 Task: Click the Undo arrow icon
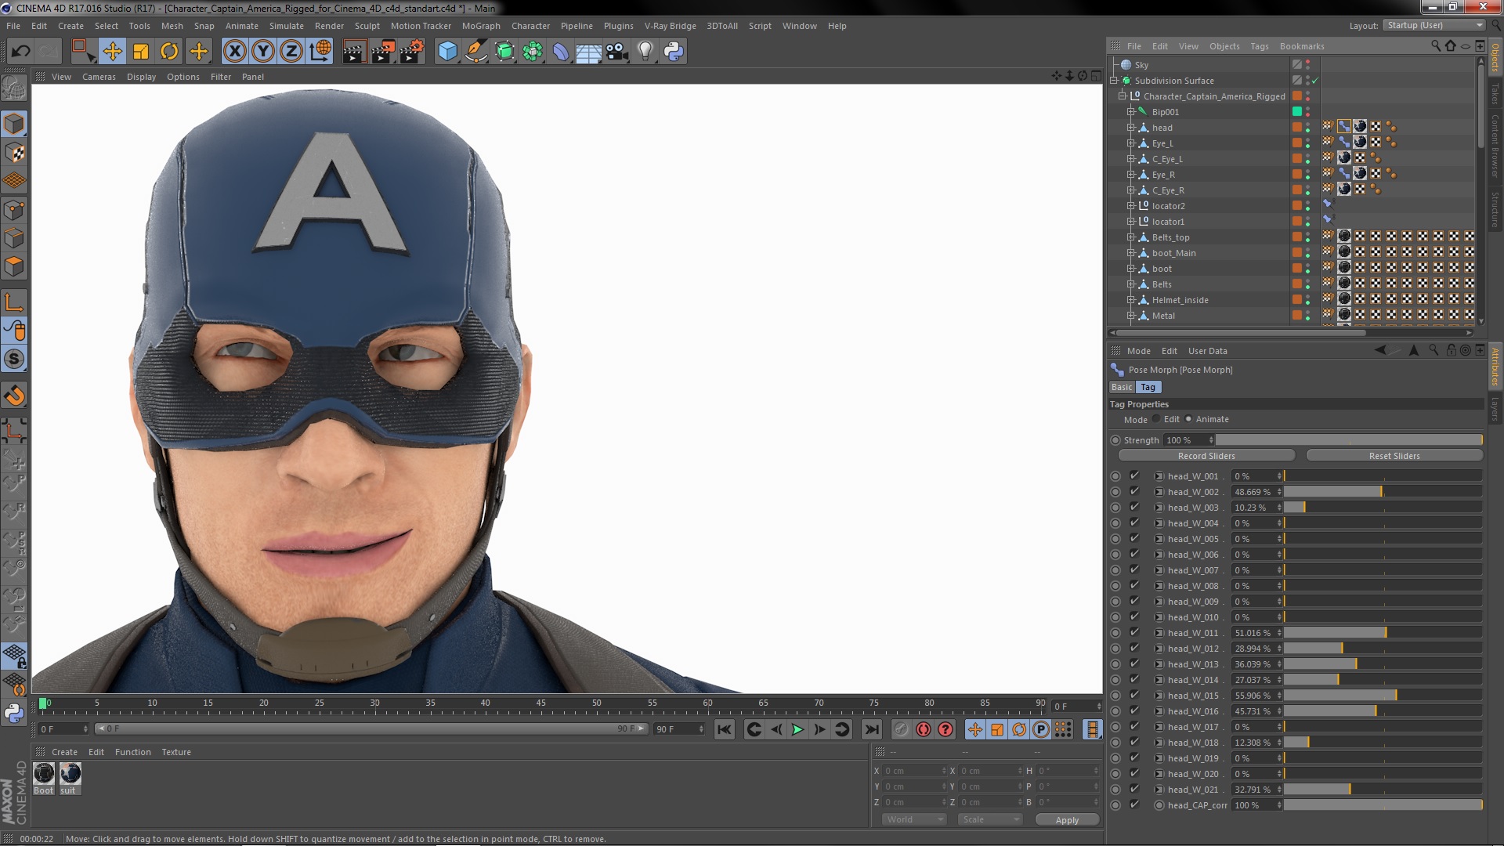pyautogui.click(x=20, y=52)
